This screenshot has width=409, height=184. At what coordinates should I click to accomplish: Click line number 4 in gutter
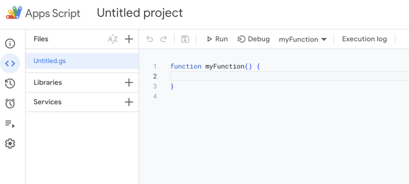[x=155, y=96]
